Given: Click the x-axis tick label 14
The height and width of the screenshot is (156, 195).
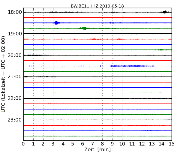Looking at the screenshot, I should click(x=162, y=144).
